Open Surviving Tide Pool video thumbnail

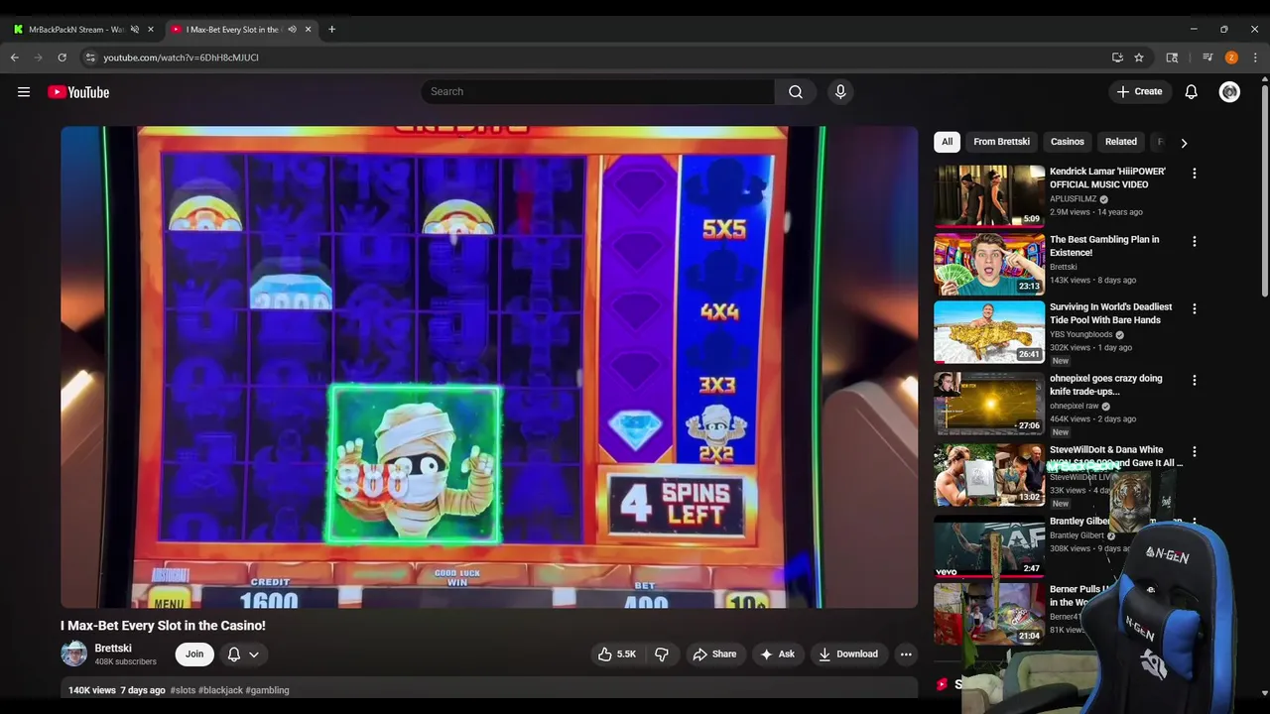(989, 332)
